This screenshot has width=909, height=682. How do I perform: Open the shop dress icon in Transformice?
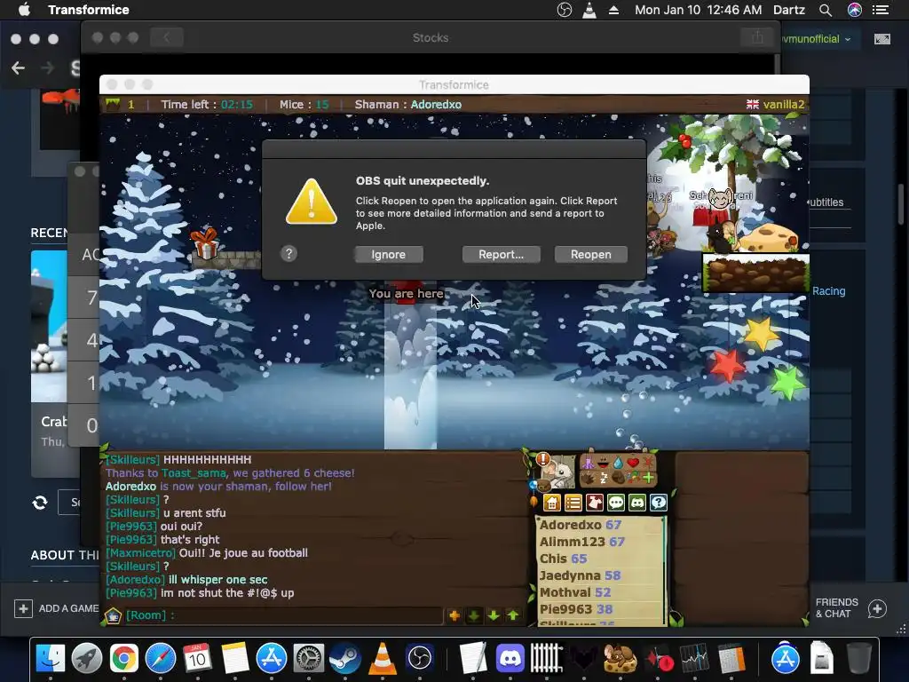click(595, 503)
